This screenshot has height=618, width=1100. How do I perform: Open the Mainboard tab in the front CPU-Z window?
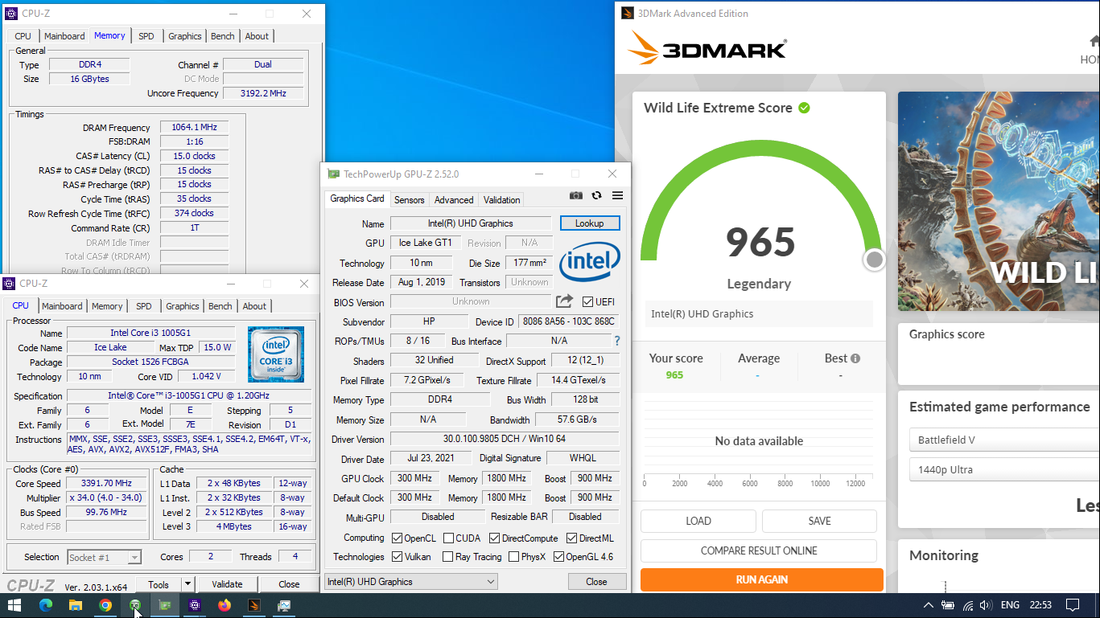(x=62, y=306)
